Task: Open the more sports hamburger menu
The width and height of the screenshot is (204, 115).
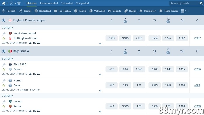Action: point(184,11)
